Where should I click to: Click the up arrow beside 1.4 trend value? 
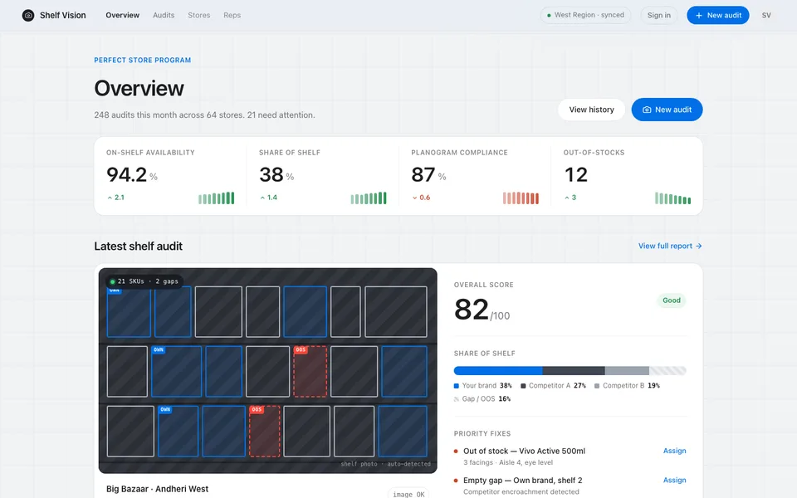262,198
